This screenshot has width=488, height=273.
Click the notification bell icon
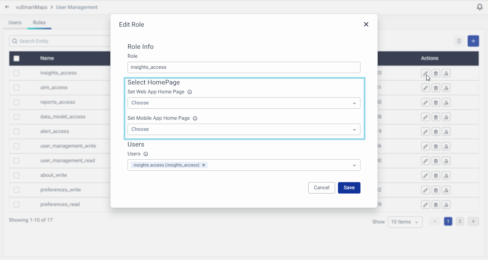480,7
